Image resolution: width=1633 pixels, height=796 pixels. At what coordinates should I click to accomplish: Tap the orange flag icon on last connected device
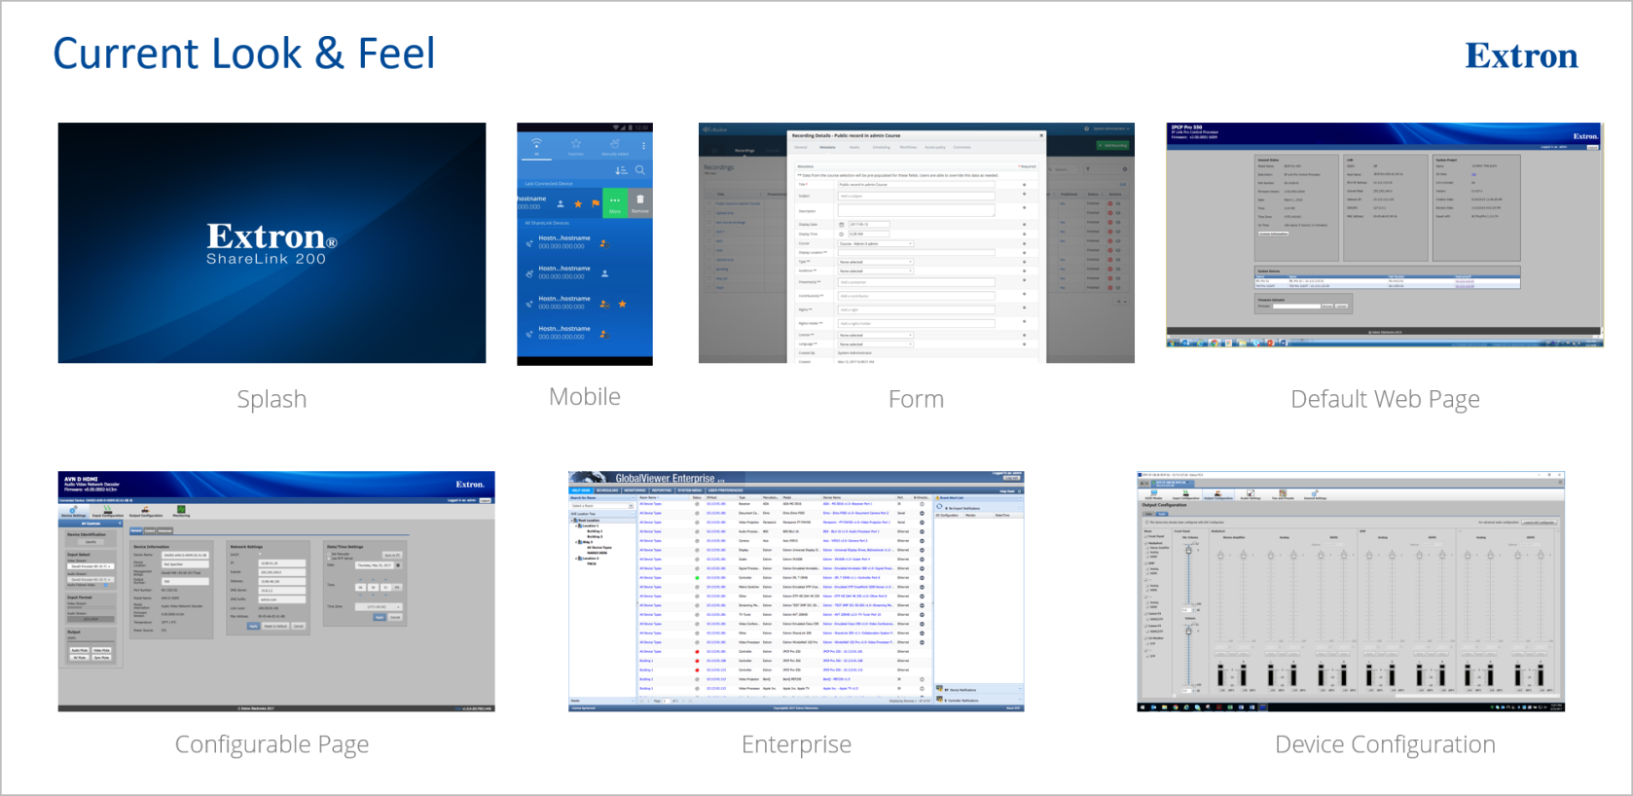pyautogui.click(x=596, y=203)
